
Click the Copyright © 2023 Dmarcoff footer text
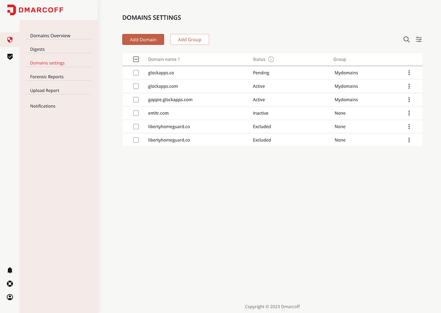click(272, 307)
